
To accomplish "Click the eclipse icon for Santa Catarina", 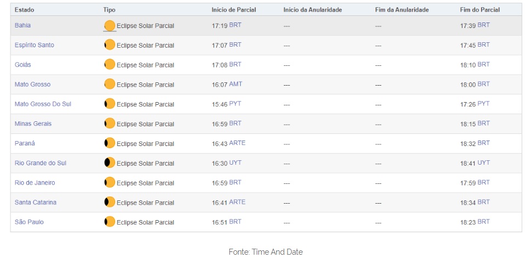I will [x=110, y=202].
